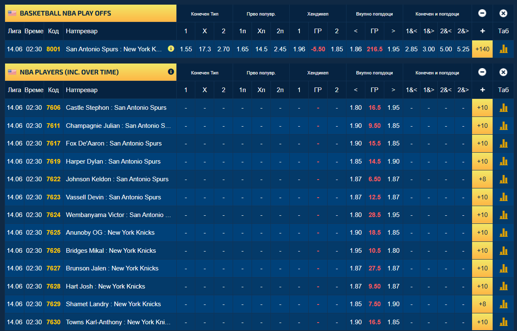
Task: Expand +10 more markets for Wembanyama Victor
Action: pyautogui.click(x=482, y=215)
